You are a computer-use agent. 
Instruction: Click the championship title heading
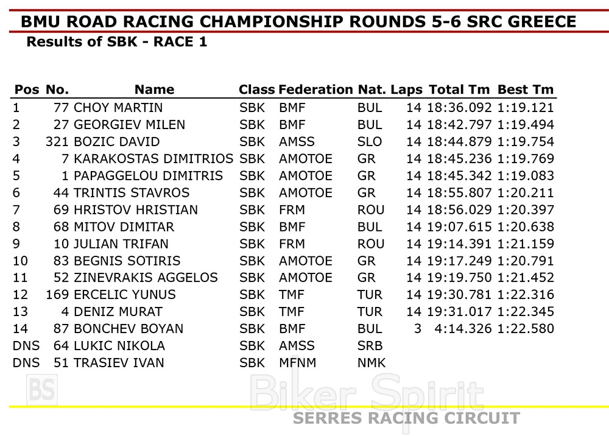(x=298, y=22)
